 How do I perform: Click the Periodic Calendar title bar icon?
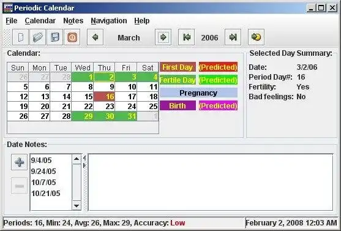(x=9, y=8)
